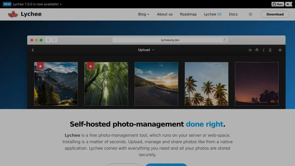295x166 pixels.
Task: Click the Download button
Action: [x=275, y=14]
